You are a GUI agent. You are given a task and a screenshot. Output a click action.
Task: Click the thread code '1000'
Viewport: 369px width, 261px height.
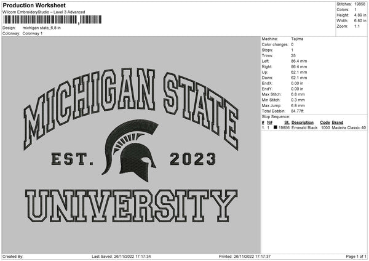click(325, 127)
